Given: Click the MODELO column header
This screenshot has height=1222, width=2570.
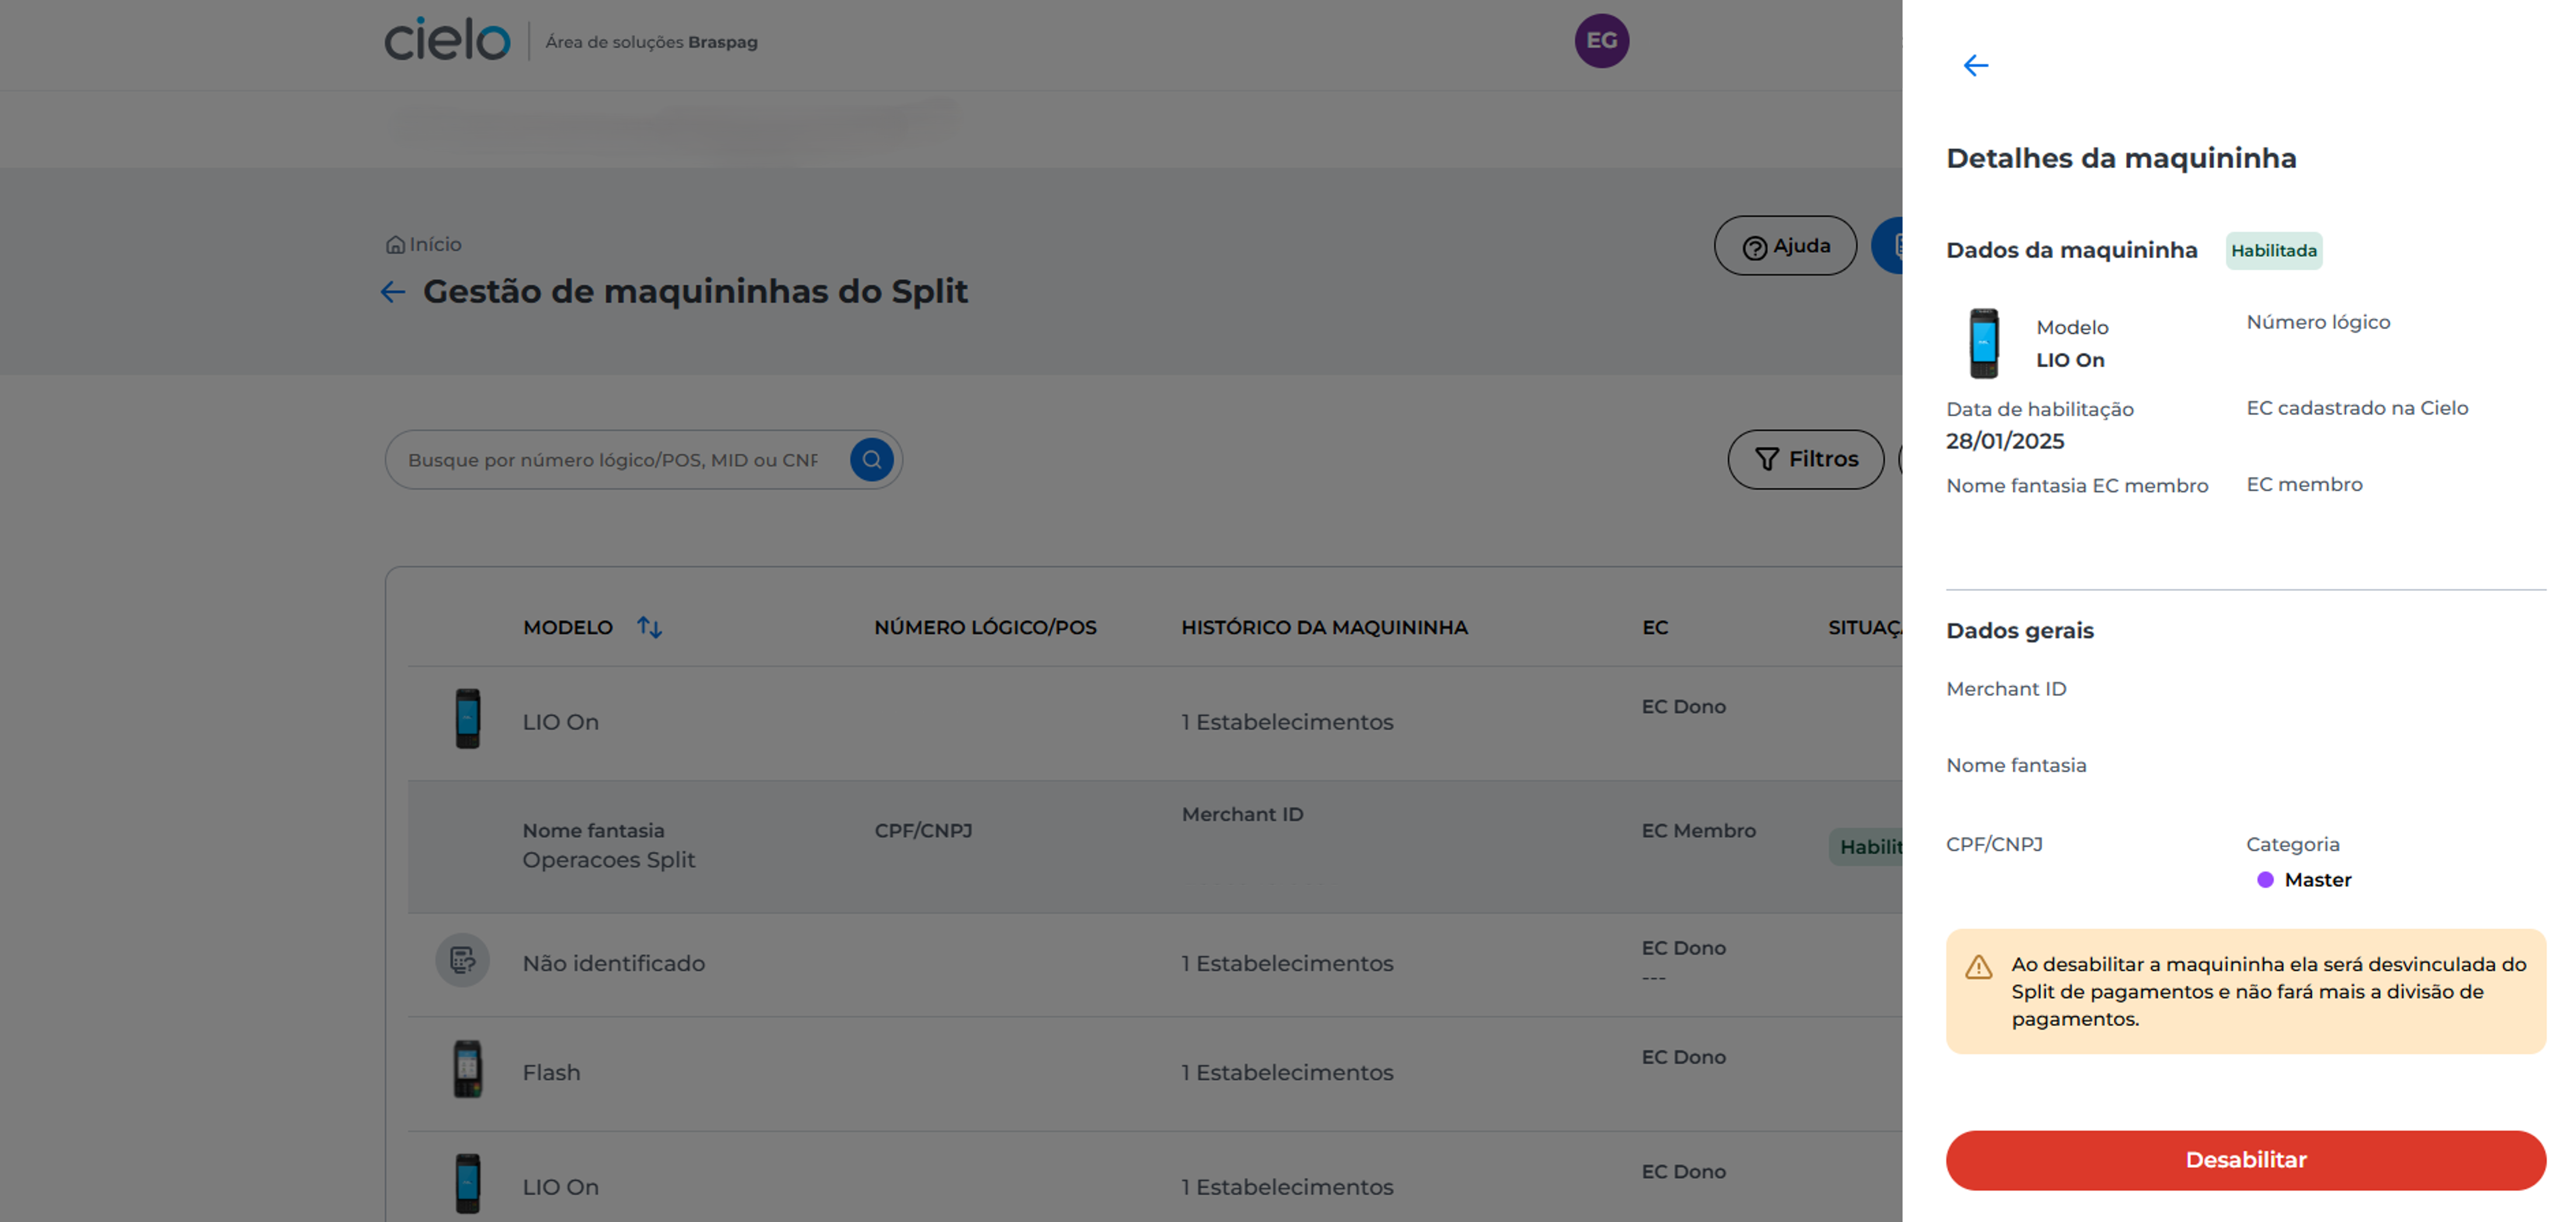Looking at the screenshot, I should click(x=568, y=628).
